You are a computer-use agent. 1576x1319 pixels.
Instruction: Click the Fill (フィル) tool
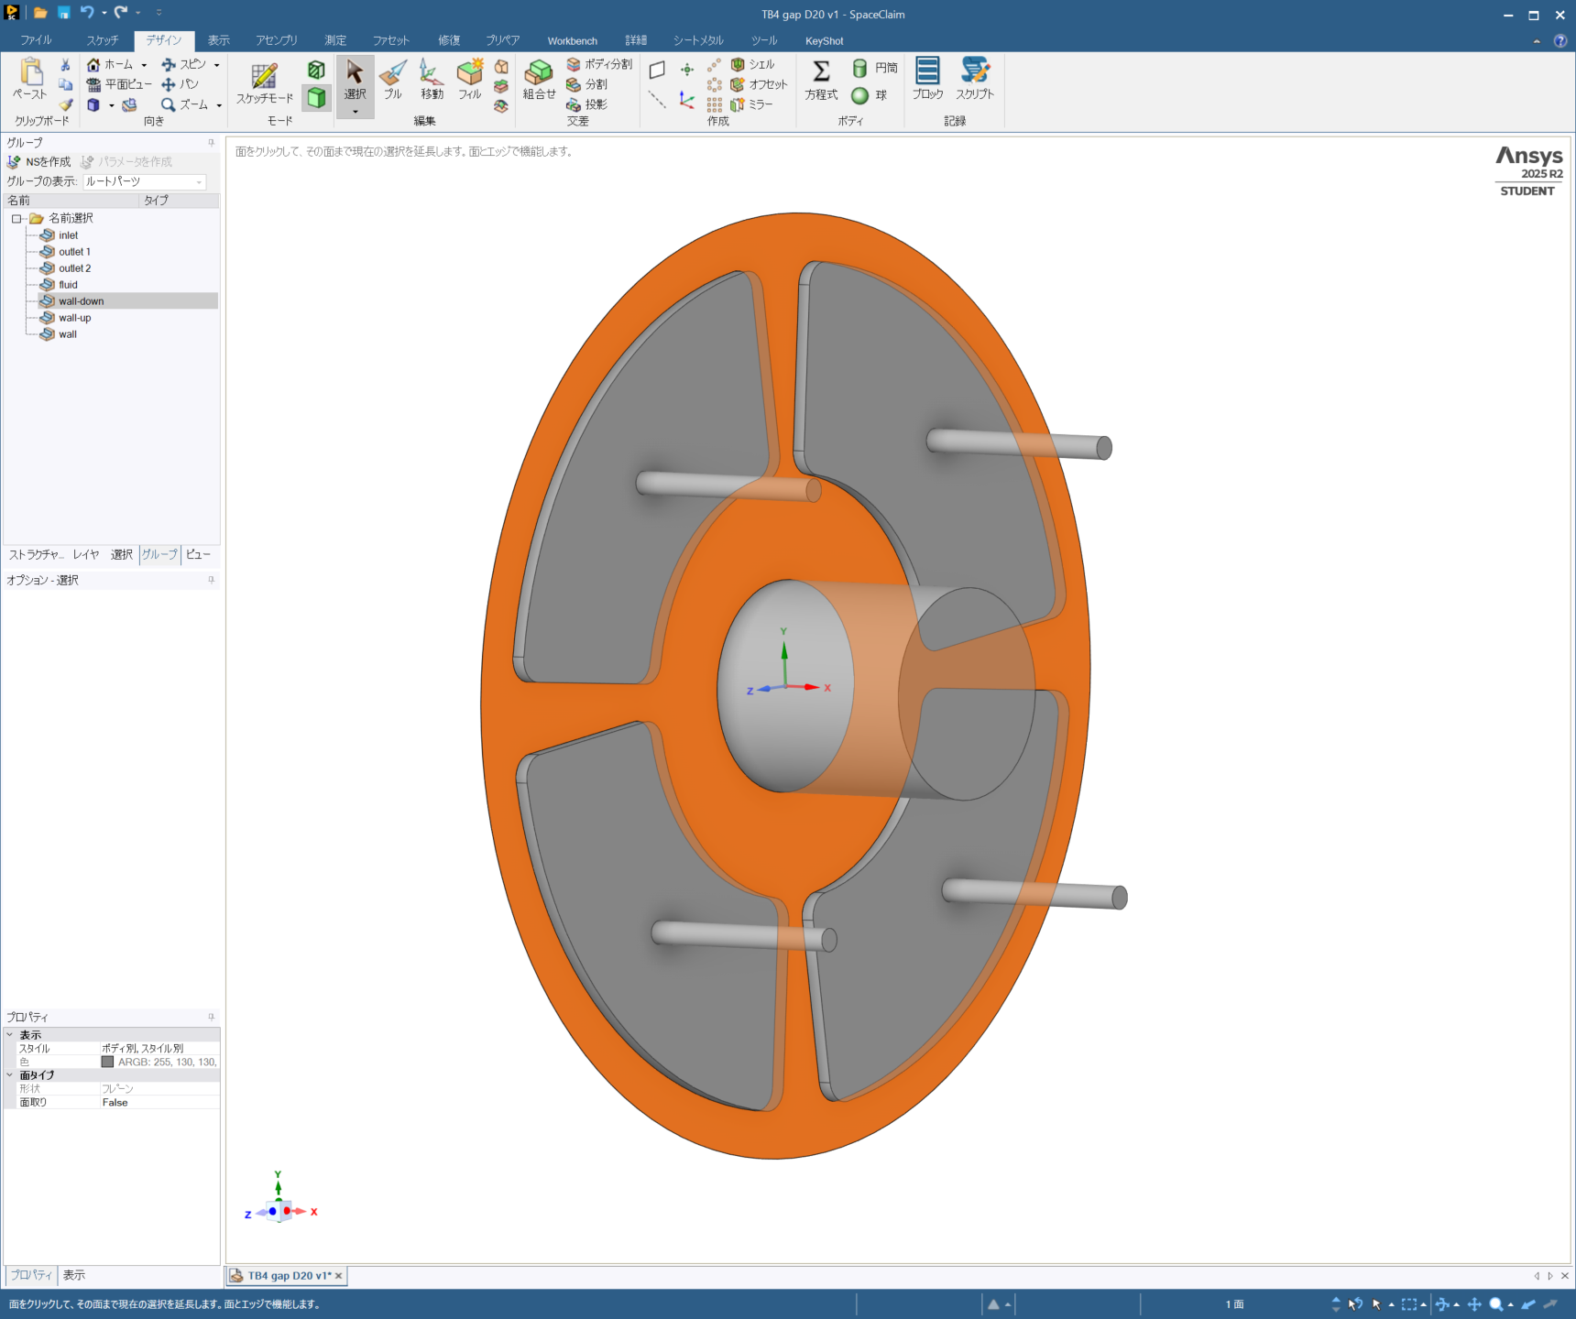tap(470, 79)
